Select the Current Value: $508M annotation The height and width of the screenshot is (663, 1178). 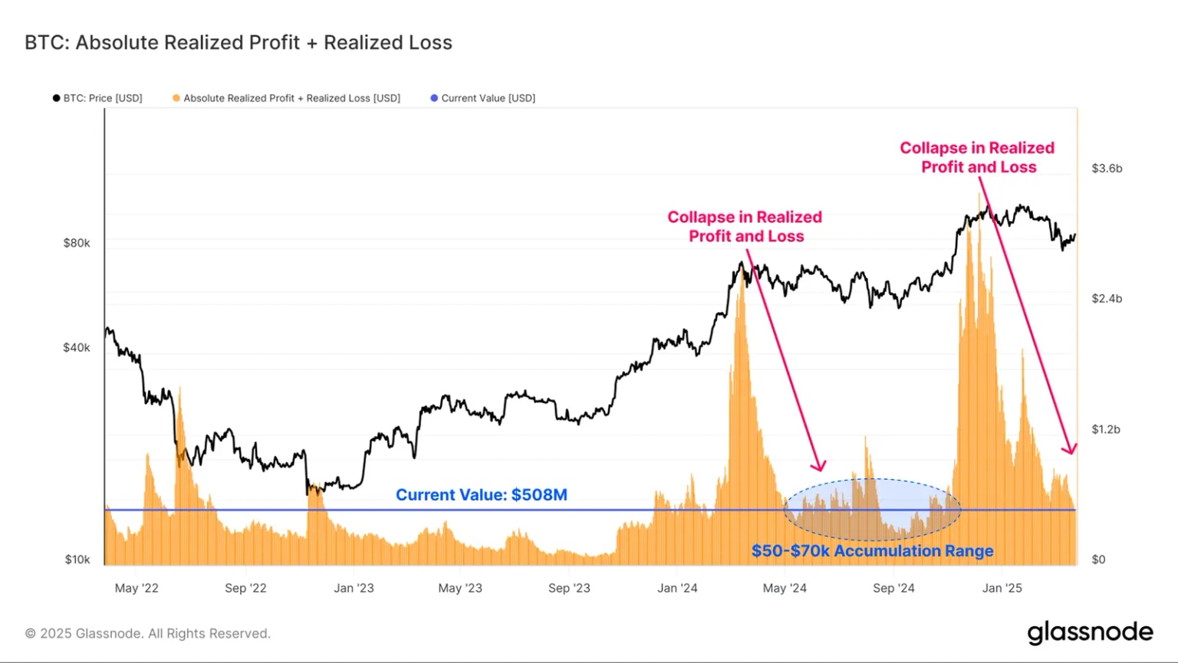(x=482, y=495)
